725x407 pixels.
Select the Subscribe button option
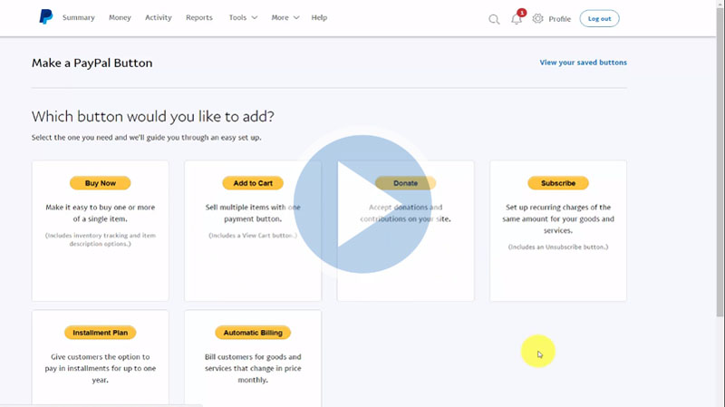tap(558, 183)
